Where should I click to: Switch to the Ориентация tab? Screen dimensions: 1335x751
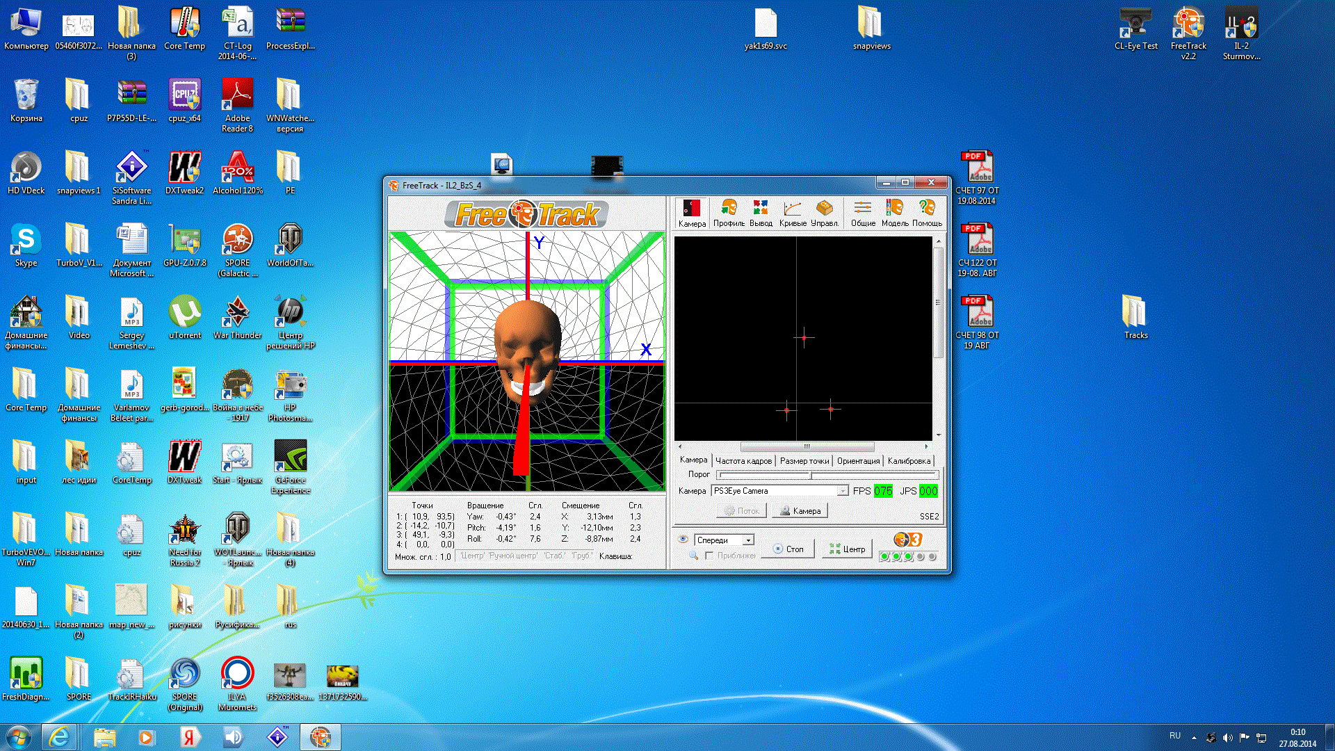[x=858, y=461]
